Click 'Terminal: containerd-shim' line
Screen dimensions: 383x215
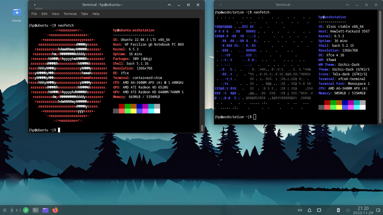point(138,78)
